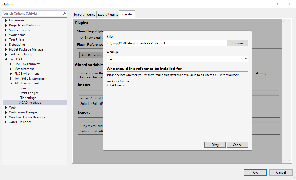
Task: Click Cancel in the Options window
Action: pos(281,172)
